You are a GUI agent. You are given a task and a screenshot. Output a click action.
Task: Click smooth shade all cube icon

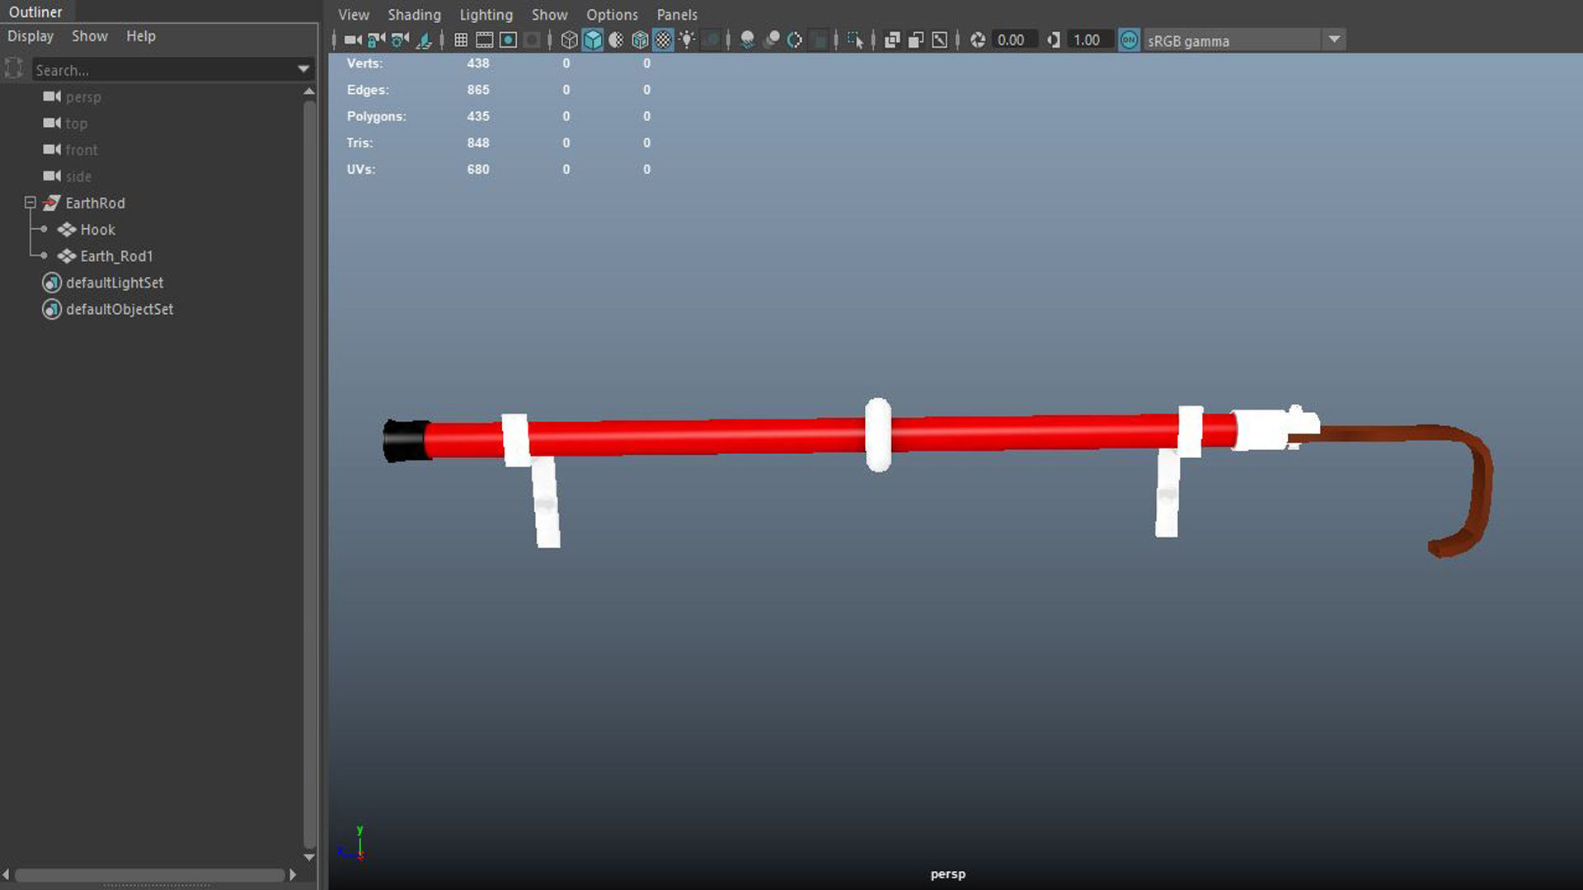click(x=593, y=40)
